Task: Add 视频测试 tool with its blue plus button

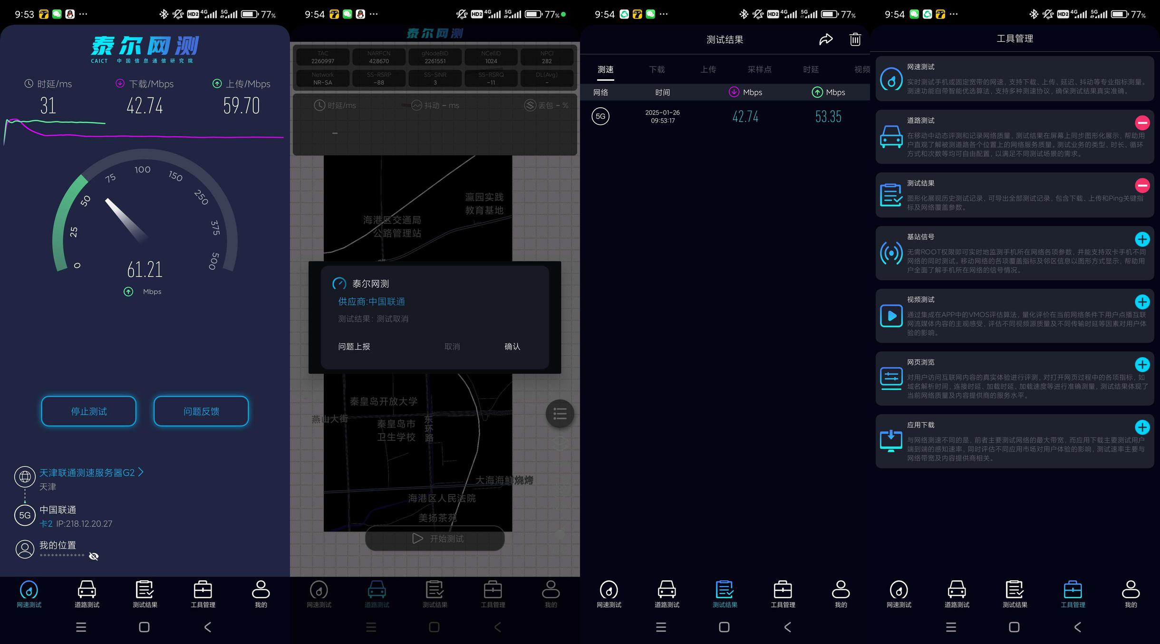Action: click(x=1142, y=302)
